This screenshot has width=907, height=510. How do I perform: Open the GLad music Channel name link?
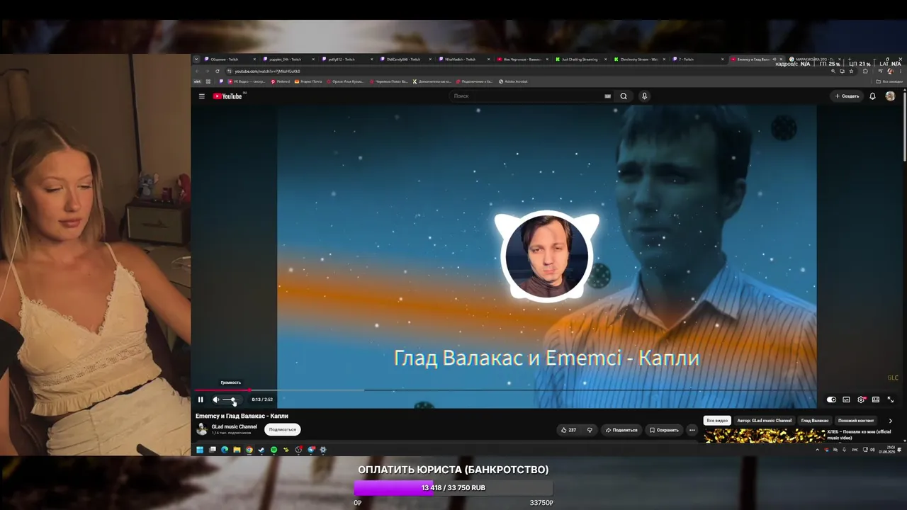tap(234, 426)
